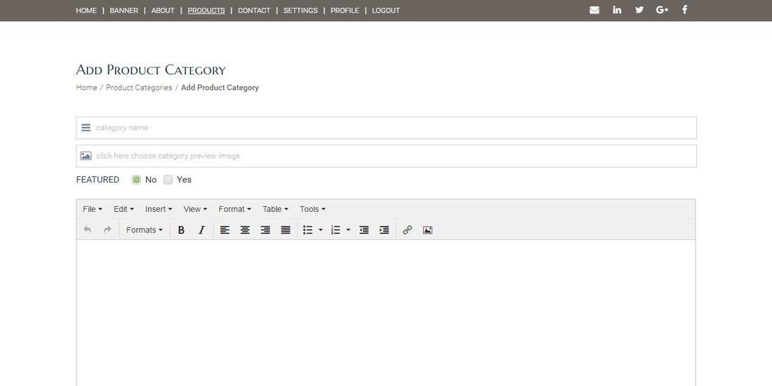Open the editor Tools menu

click(312, 209)
